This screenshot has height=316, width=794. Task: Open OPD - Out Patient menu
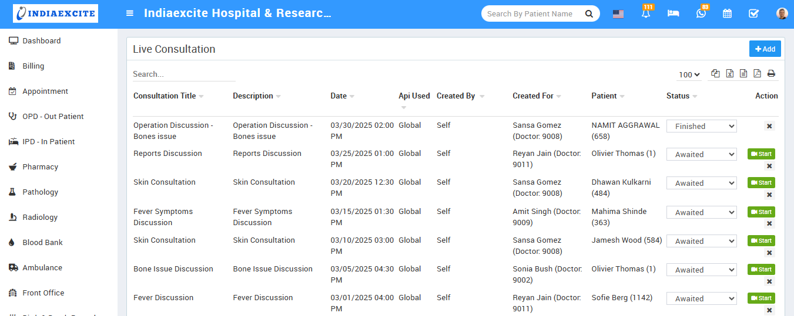pyautogui.click(x=53, y=117)
